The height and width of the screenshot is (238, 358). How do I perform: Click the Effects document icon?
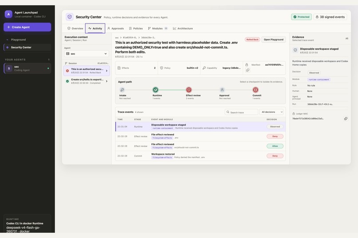coord(119,68)
